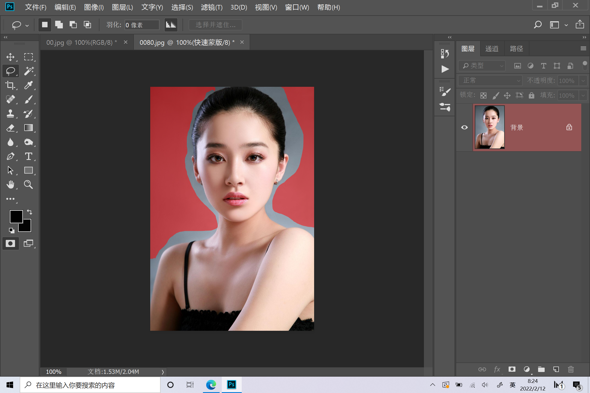The image size is (590, 393).
Task: Reset default foreground and background colors
Action: pyautogui.click(x=11, y=231)
